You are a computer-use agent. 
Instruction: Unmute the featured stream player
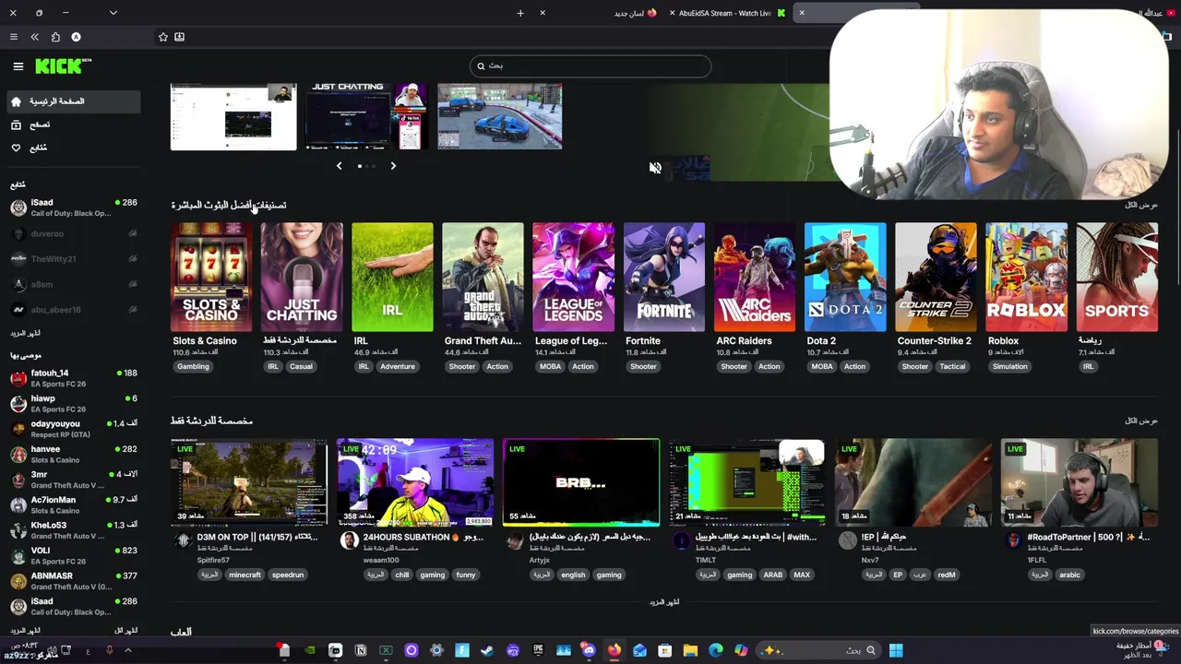click(x=655, y=168)
